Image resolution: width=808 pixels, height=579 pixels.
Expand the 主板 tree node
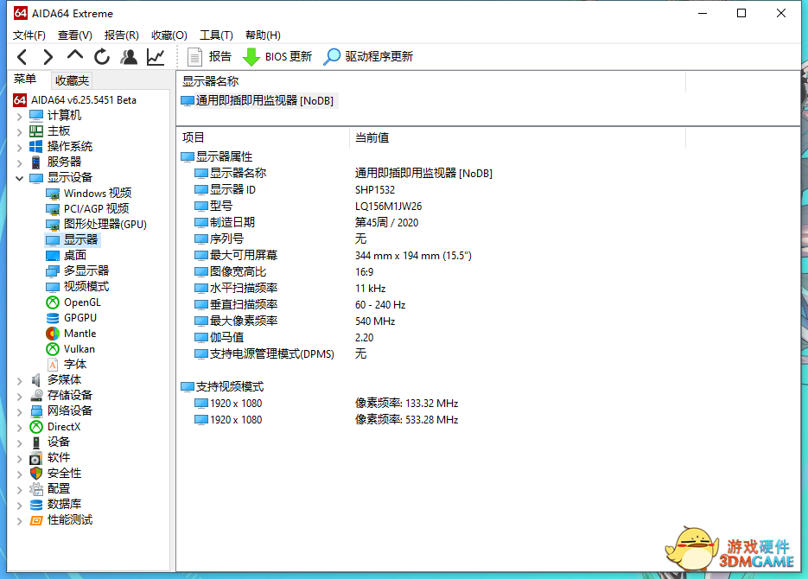point(20,131)
